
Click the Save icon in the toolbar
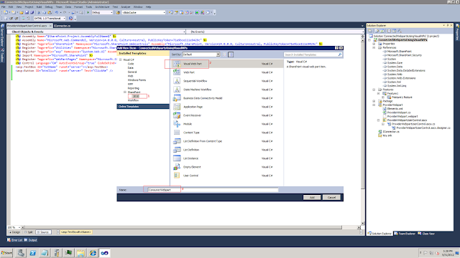(27, 13)
